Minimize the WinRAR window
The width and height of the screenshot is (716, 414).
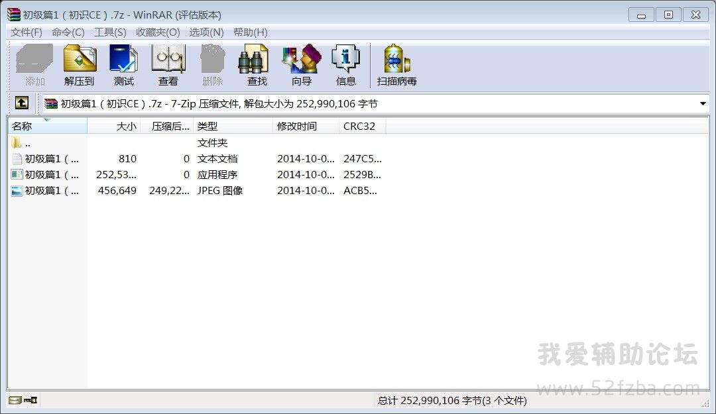(641, 15)
